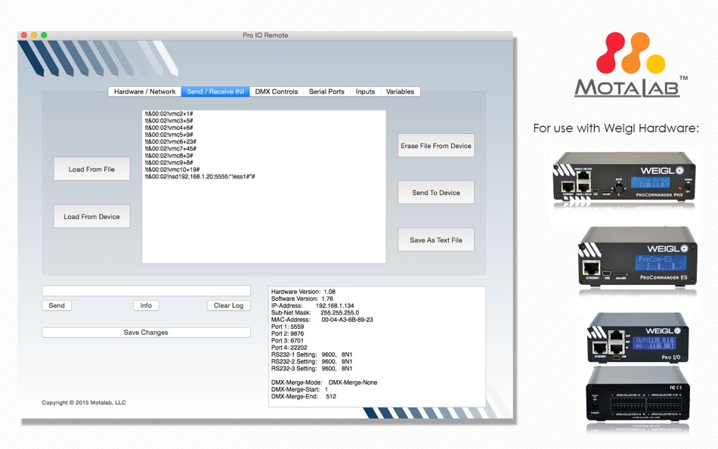Click the Send To Device button
Image resolution: width=718 pixels, height=449 pixels.
tap(436, 193)
